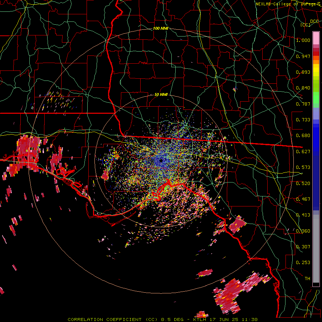Pick the bright green color bar segment
Screen dimensions: 322x322
pyautogui.click(x=316, y=98)
